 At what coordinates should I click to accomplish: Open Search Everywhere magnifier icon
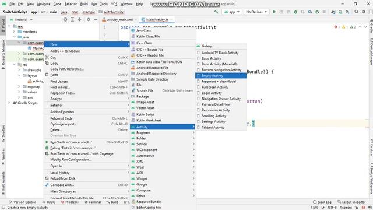pyautogui.click(x=356, y=12)
